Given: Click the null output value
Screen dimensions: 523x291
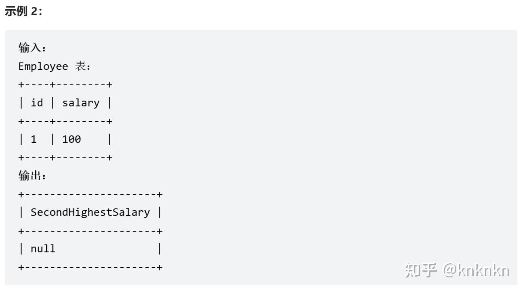Looking at the screenshot, I should click(x=43, y=249).
